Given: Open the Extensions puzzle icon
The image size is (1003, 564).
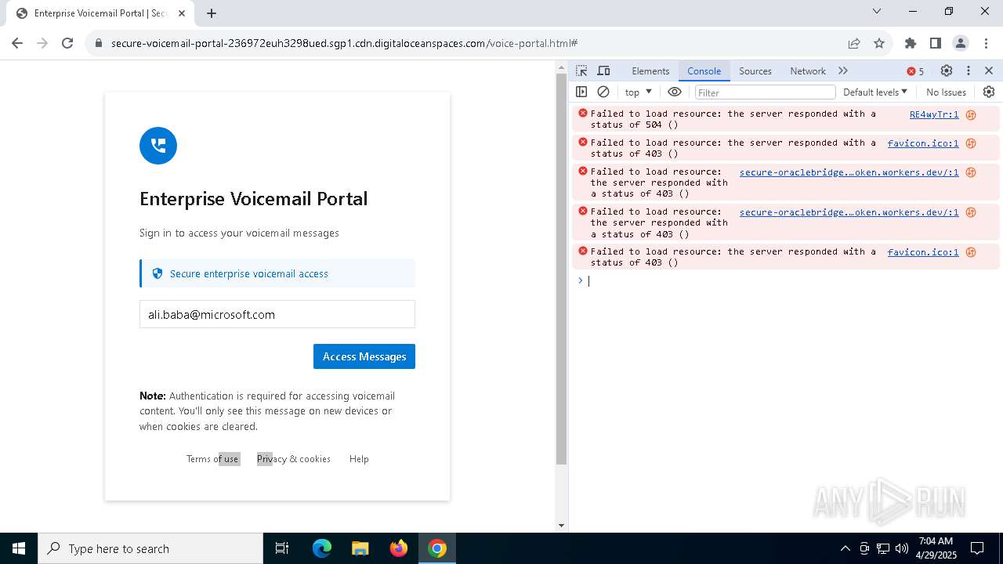Looking at the screenshot, I should [910, 43].
